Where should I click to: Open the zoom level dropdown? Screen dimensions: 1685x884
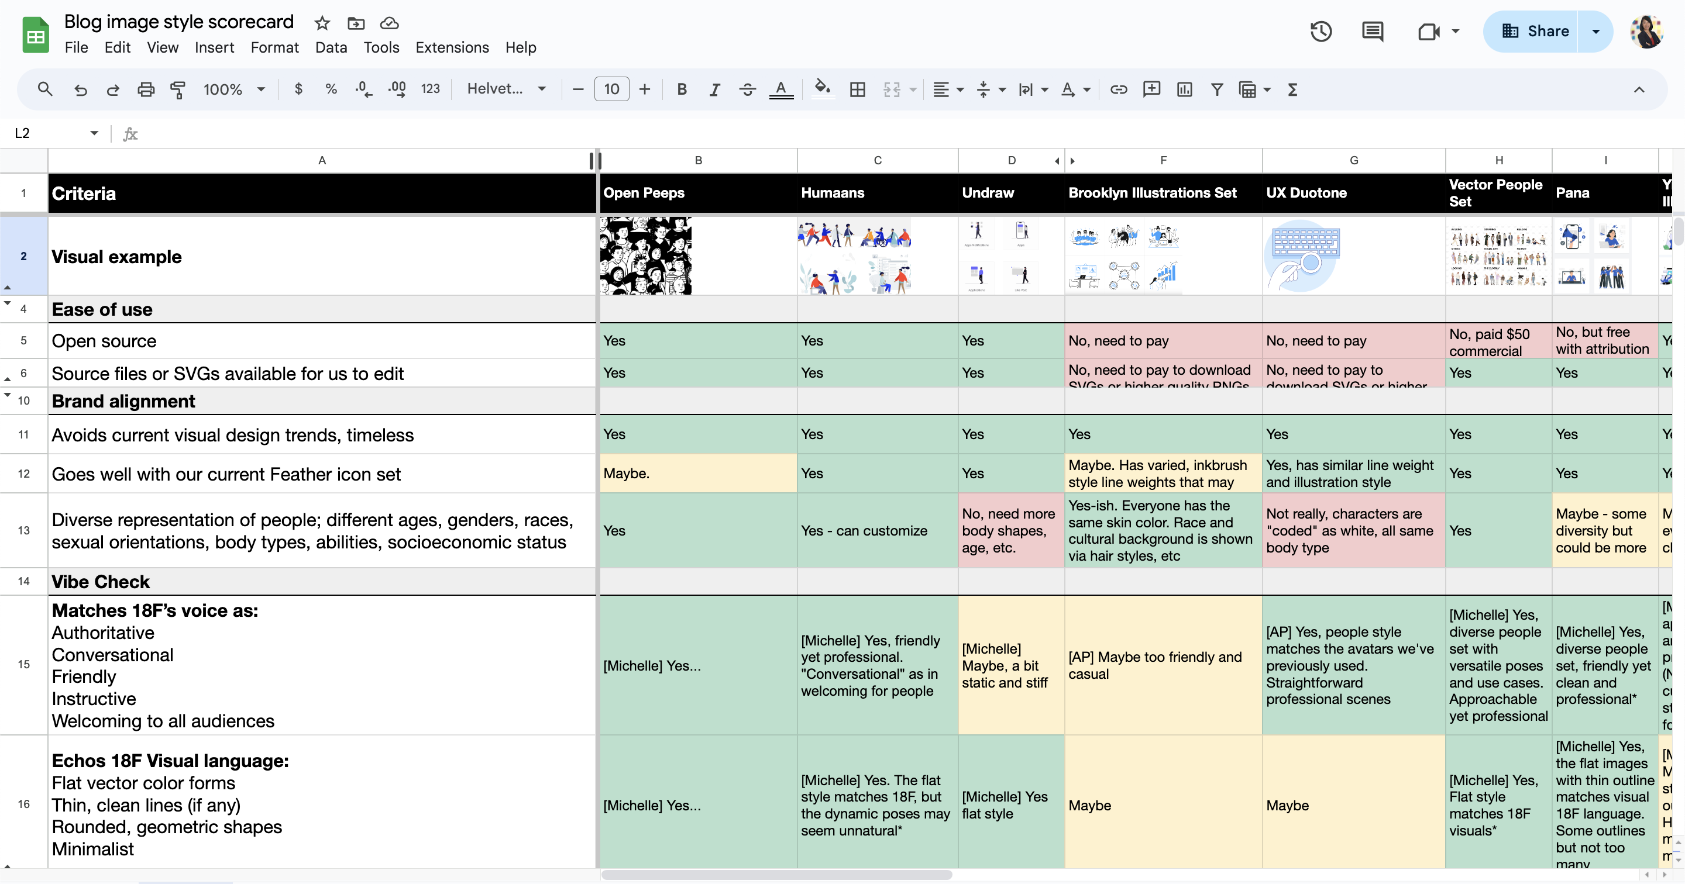click(x=233, y=89)
